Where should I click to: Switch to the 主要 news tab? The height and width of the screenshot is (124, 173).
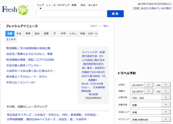coord(10,33)
